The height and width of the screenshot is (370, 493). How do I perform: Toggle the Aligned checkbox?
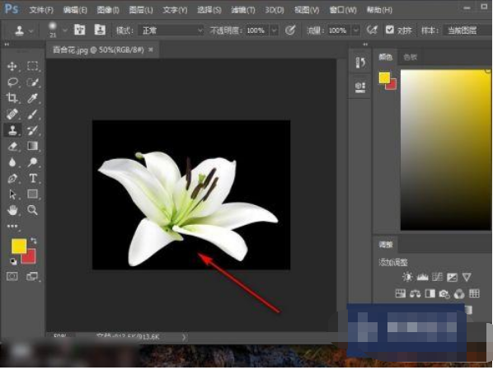(x=390, y=30)
